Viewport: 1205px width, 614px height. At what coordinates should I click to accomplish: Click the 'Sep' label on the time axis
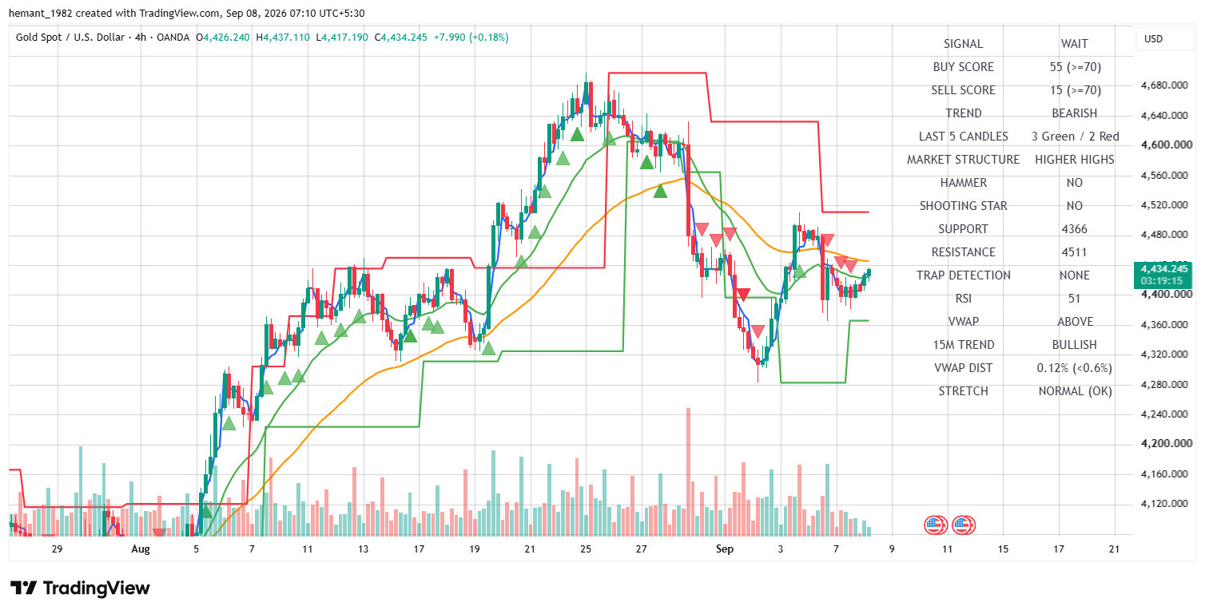tap(725, 549)
